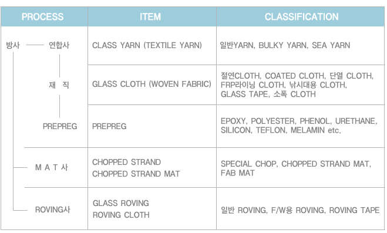Click the EPOXY, POLYESTER classification text
This screenshot has width=387, height=233.
(x=258, y=121)
